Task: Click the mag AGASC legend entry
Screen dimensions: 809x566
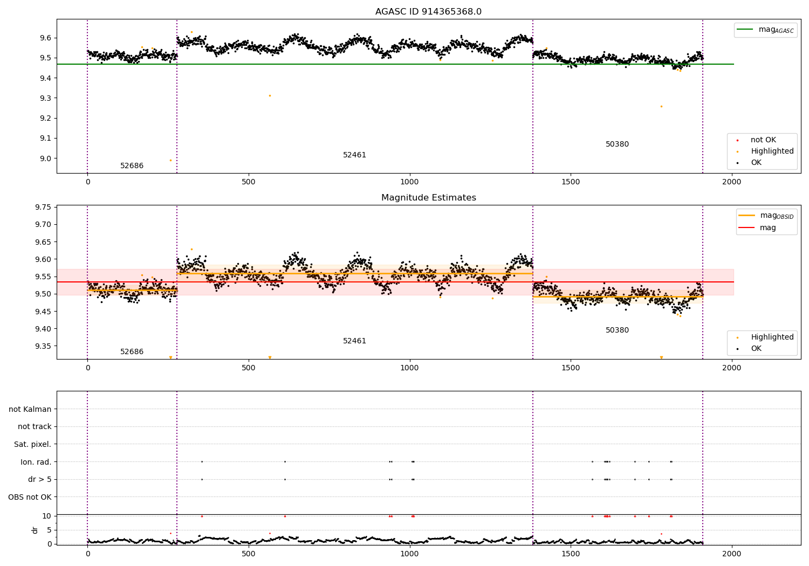Action: (765, 30)
